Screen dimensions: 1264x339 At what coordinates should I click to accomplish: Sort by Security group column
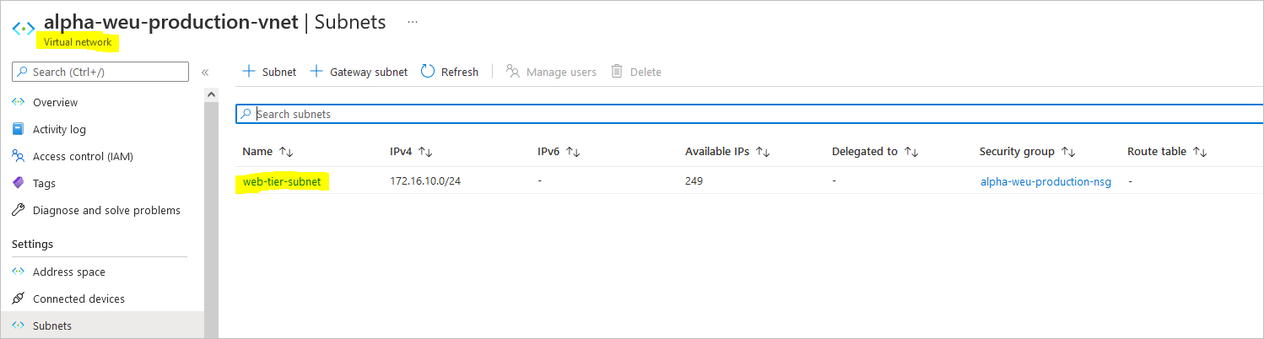tap(1028, 152)
